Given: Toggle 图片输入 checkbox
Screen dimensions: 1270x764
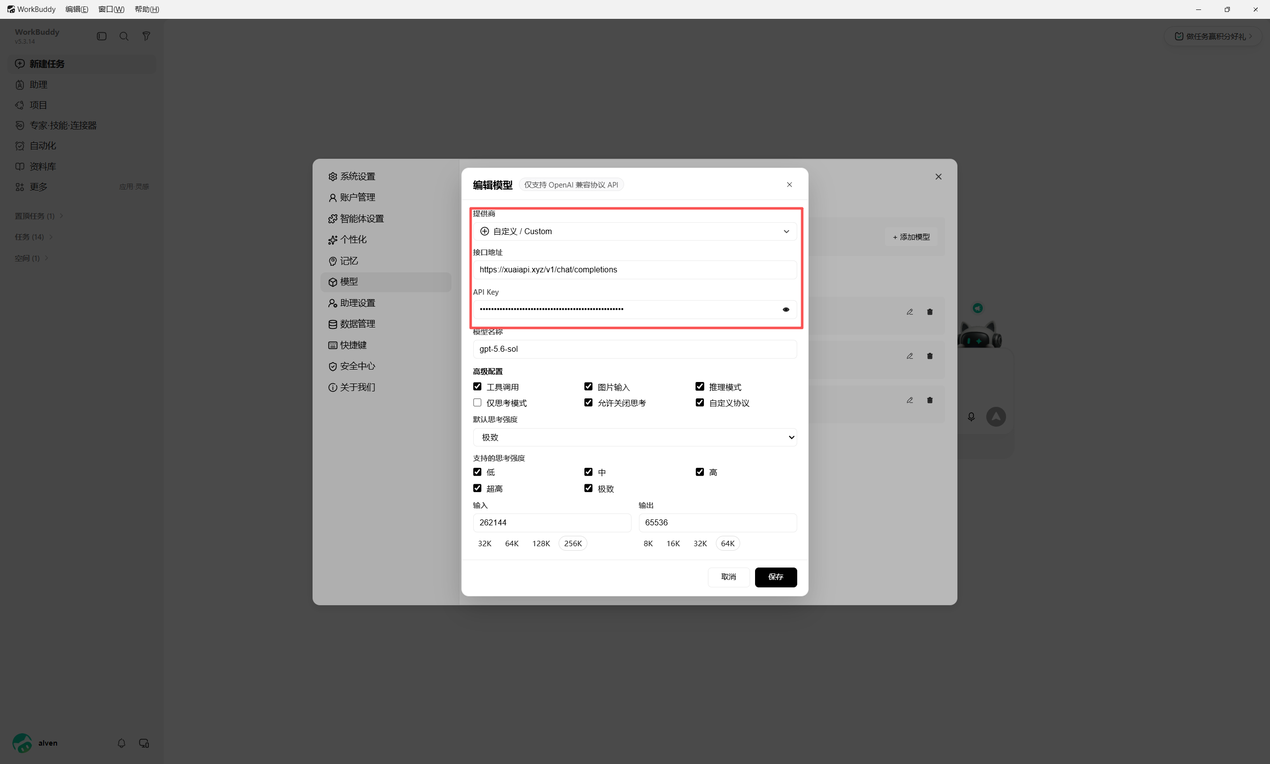Looking at the screenshot, I should 588,386.
